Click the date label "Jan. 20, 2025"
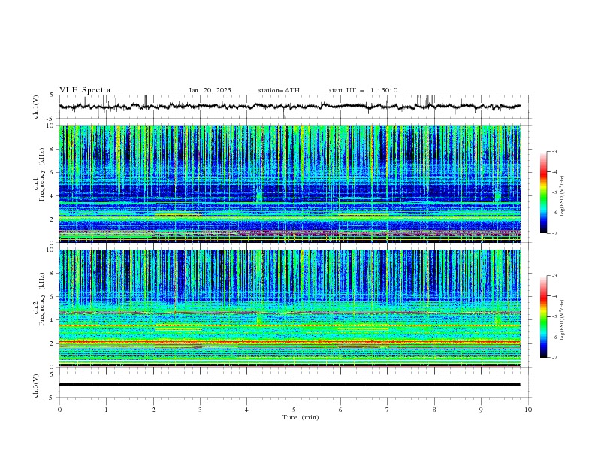This screenshot has width=595, height=460. click(210, 90)
